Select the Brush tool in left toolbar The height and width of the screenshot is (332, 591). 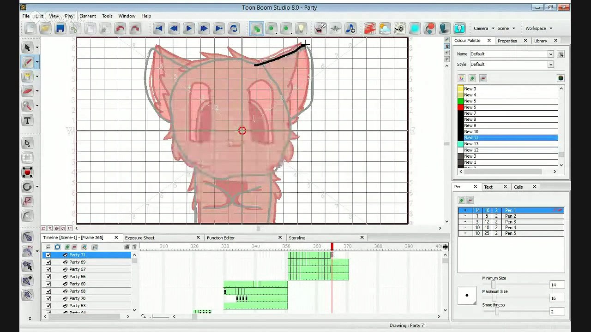pyautogui.click(x=27, y=62)
